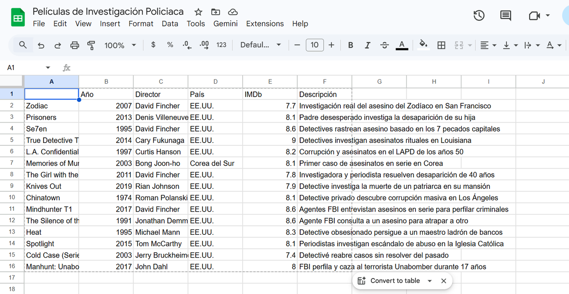Print the spreadsheet
The width and height of the screenshot is (569, 294).
click(74, 45)
